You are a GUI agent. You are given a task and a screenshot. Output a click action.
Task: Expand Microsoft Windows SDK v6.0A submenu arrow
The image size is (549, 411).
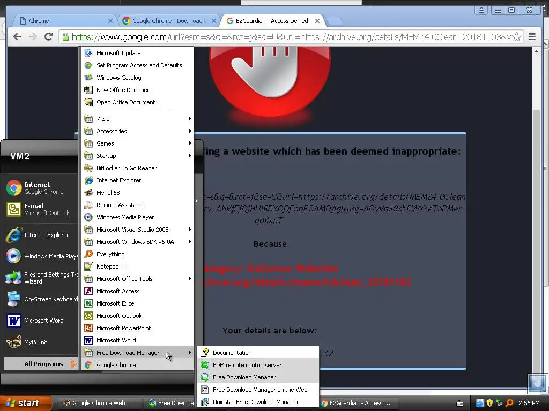(190, 242)
